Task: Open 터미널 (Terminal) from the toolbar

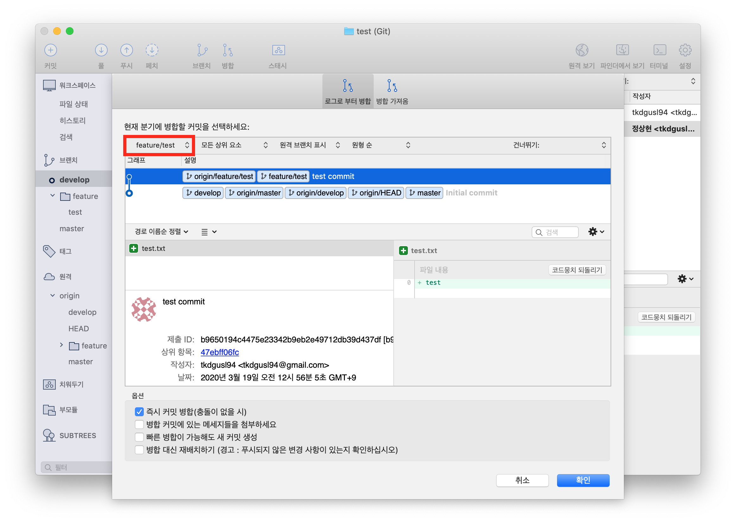Action: [659, 50]
